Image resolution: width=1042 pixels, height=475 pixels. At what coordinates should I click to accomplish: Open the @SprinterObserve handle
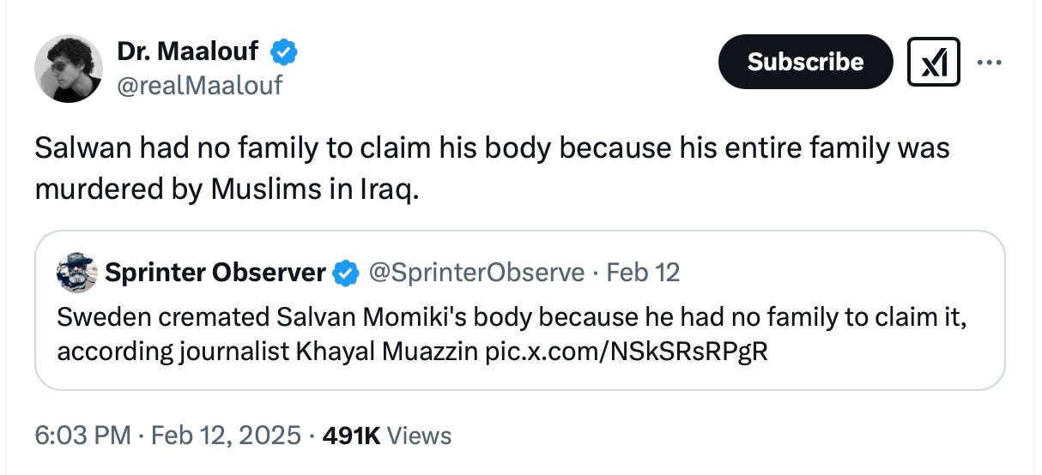(476, 273)
